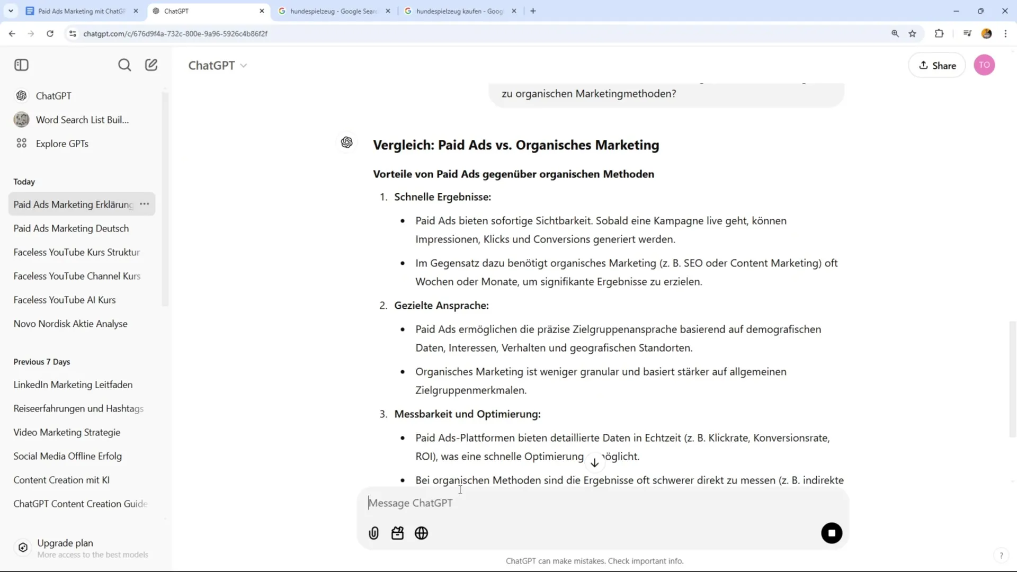This screenshot has width=1017, height=572.
Task: Open the zoom magnifier icon in address bar
Action: 895,33
